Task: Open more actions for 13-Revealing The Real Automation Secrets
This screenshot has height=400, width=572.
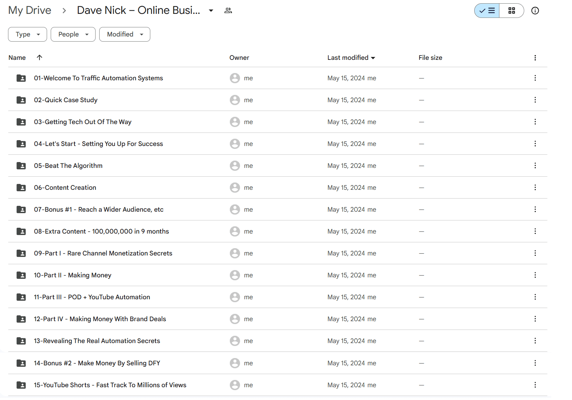Action: click(x=535, y=341)
